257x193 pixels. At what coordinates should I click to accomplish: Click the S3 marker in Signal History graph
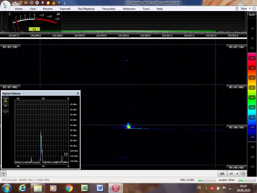point(66,154)
